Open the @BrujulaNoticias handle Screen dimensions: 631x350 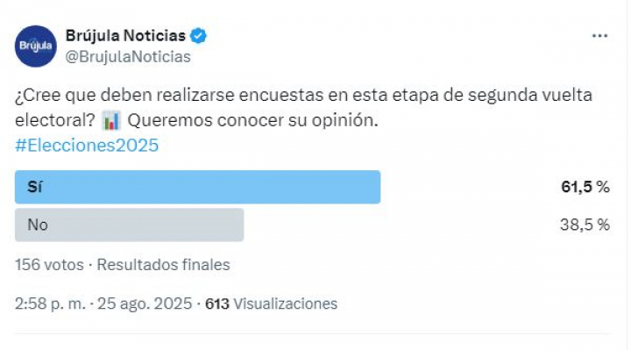[128, 57]
